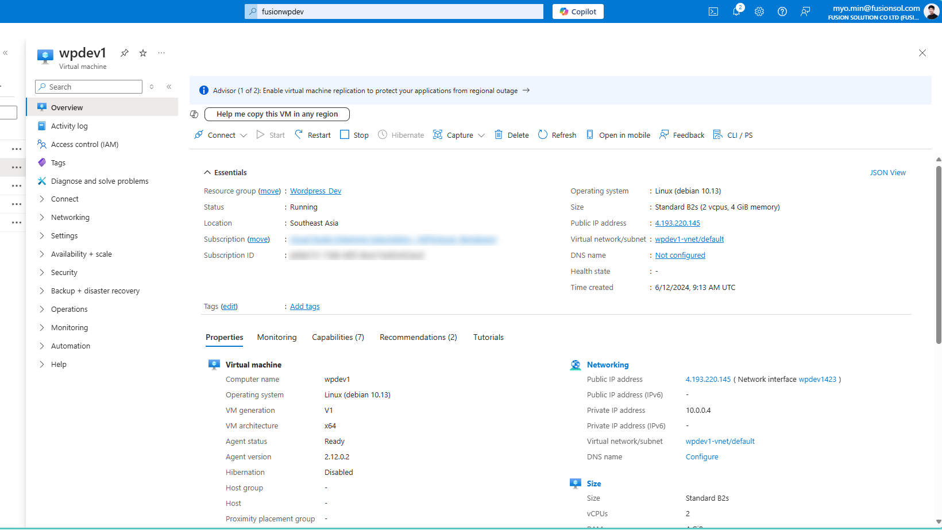942x530 pixels.
Task: Stop the virtual machine
Action: point(354,135)
